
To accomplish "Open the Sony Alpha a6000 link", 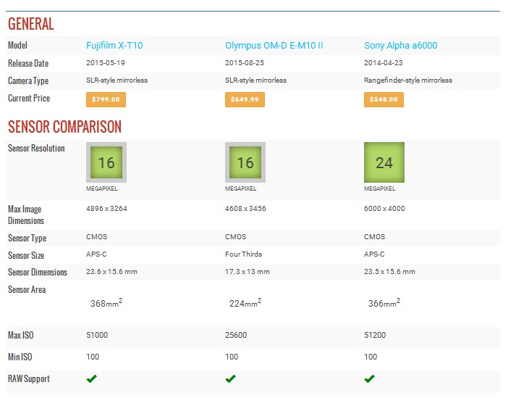I will click(x=400, y=46).
